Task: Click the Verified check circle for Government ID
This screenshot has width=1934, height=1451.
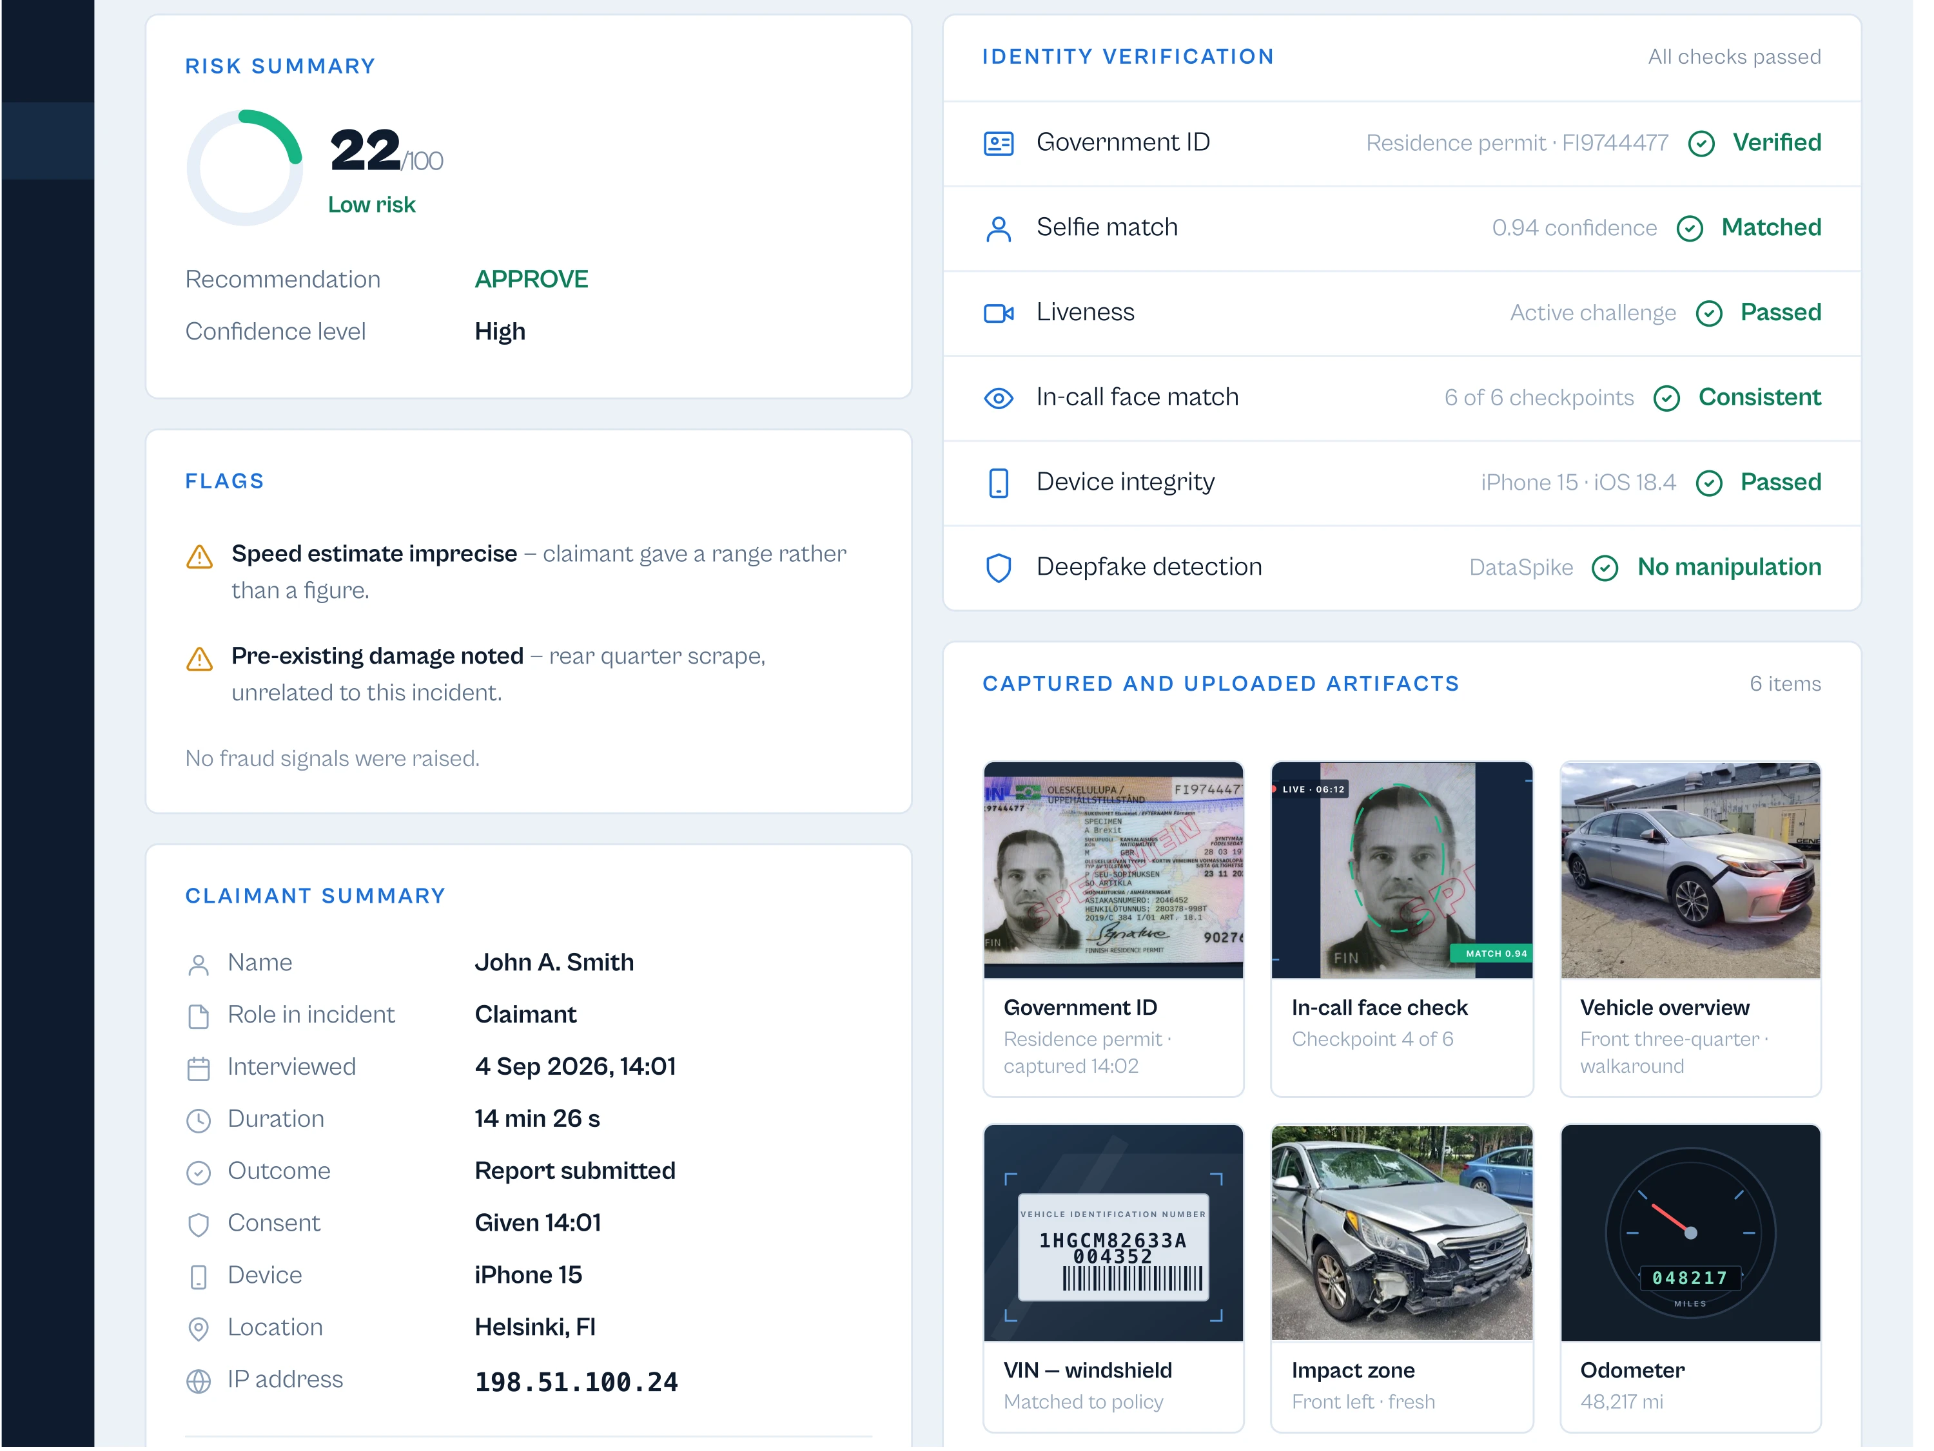Action: [x=1701, y=144]
